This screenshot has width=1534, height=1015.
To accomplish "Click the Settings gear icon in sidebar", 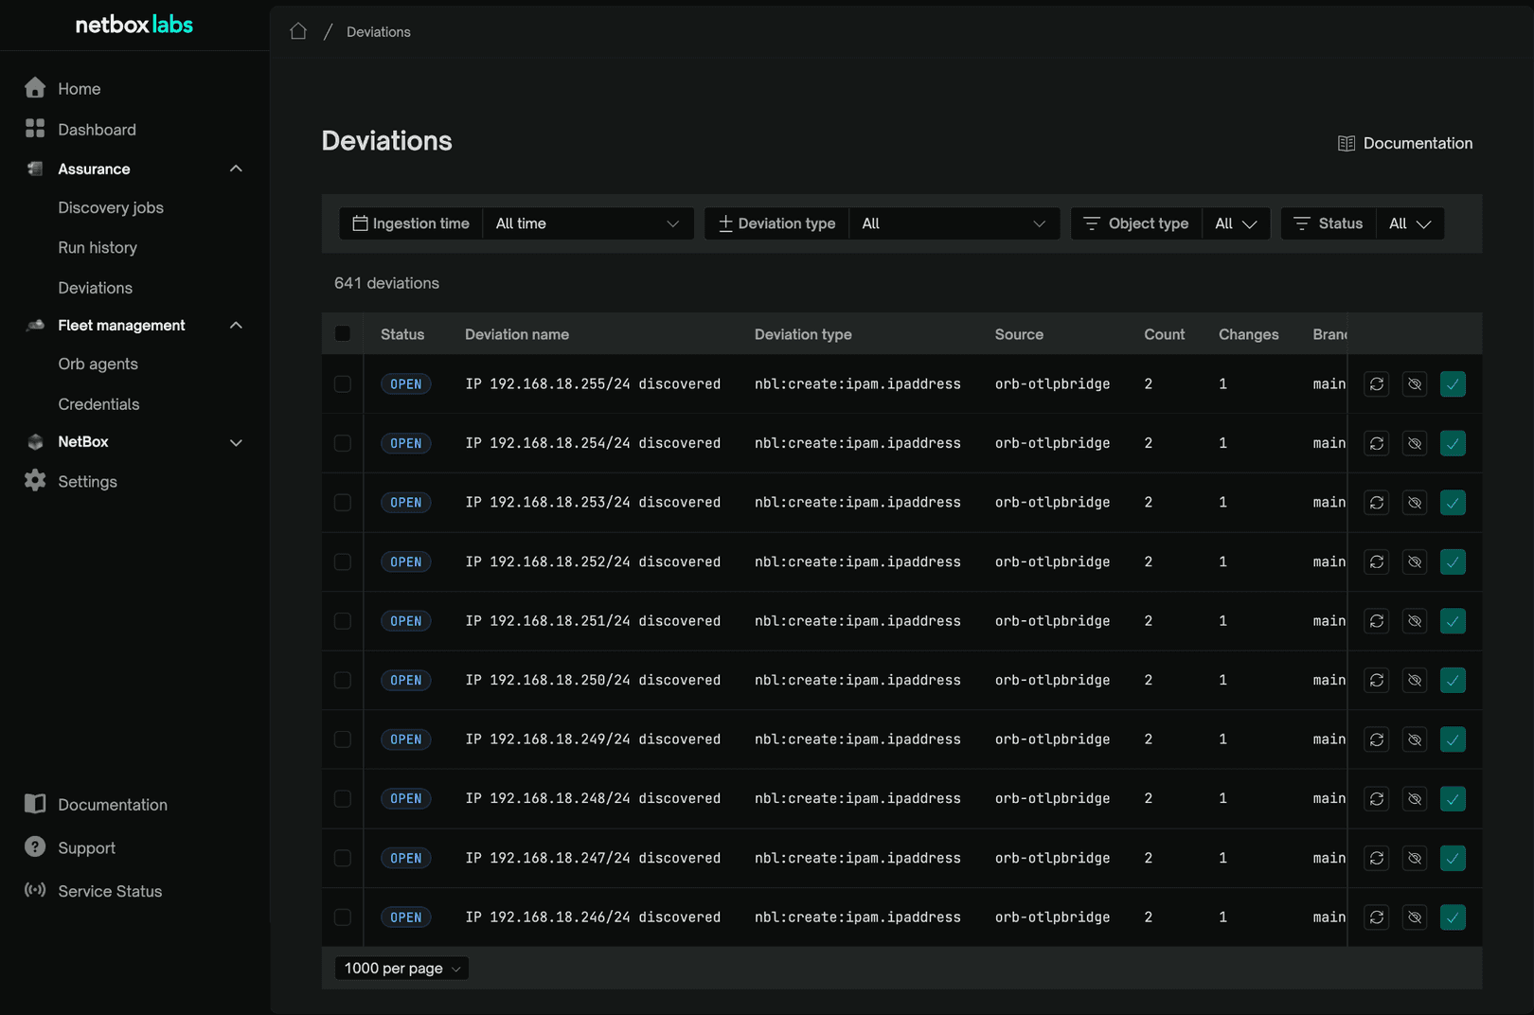I will click(35, 480).
